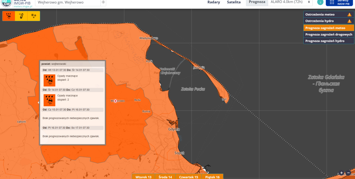The height and width of the screenshot is (179, 355).
Task: Zoom in the map with plus button
Action: pos(342,173)
